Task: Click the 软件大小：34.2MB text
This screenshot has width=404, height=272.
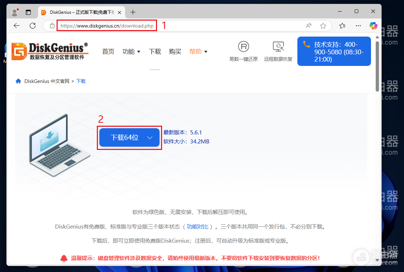Action: coord(186,142)
